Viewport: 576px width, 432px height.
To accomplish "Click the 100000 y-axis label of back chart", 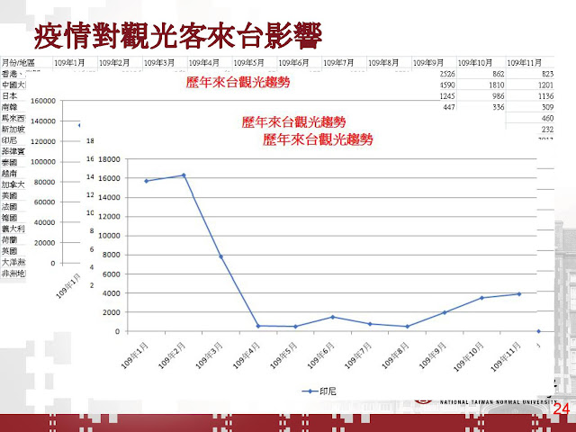I will pos(43,162).
